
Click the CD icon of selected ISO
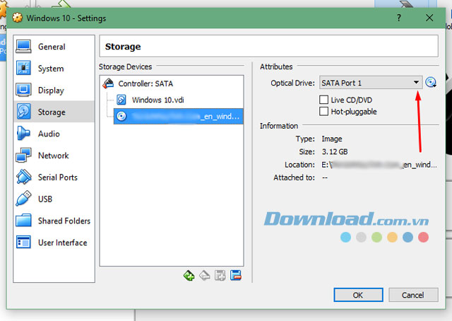click(121, 117)
